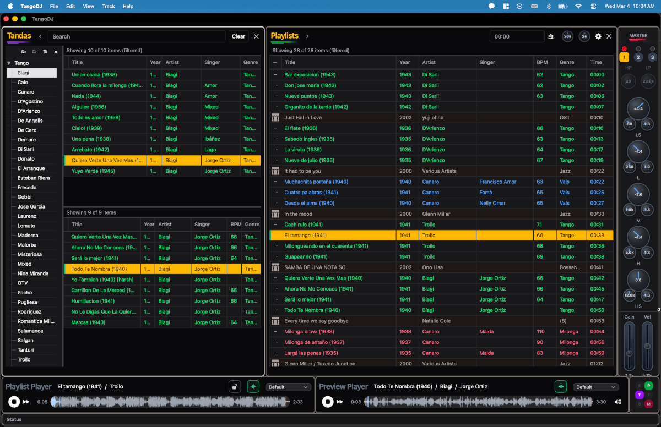Viewport: 661px width, 427px height.
Task: Collapse the Tandas panel with the left chevron
Action: coord(40,36)
